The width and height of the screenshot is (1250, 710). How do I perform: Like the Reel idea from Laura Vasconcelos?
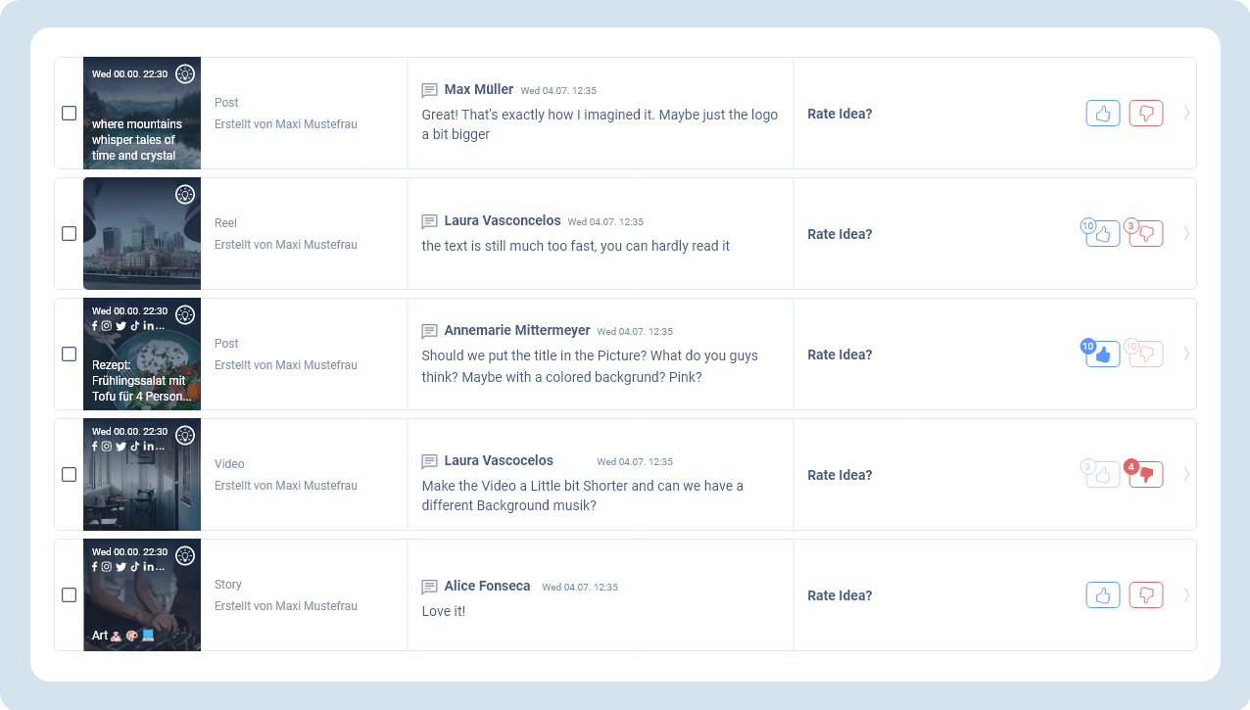click(x=1103, y=234)
